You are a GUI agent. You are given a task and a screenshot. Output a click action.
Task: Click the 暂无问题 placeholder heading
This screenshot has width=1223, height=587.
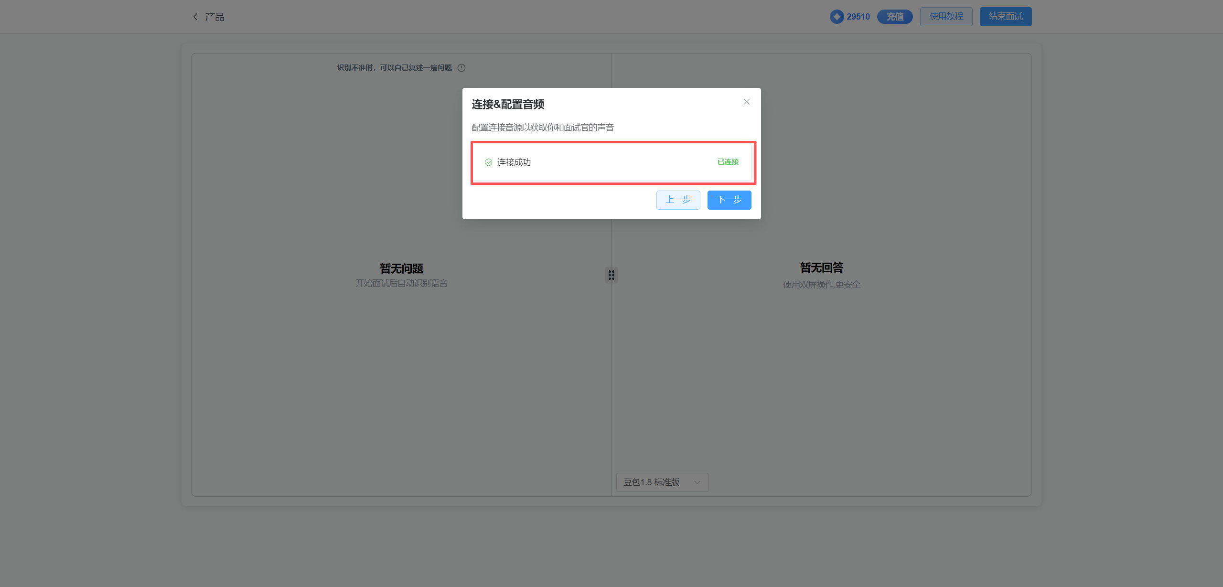point(401,268)
